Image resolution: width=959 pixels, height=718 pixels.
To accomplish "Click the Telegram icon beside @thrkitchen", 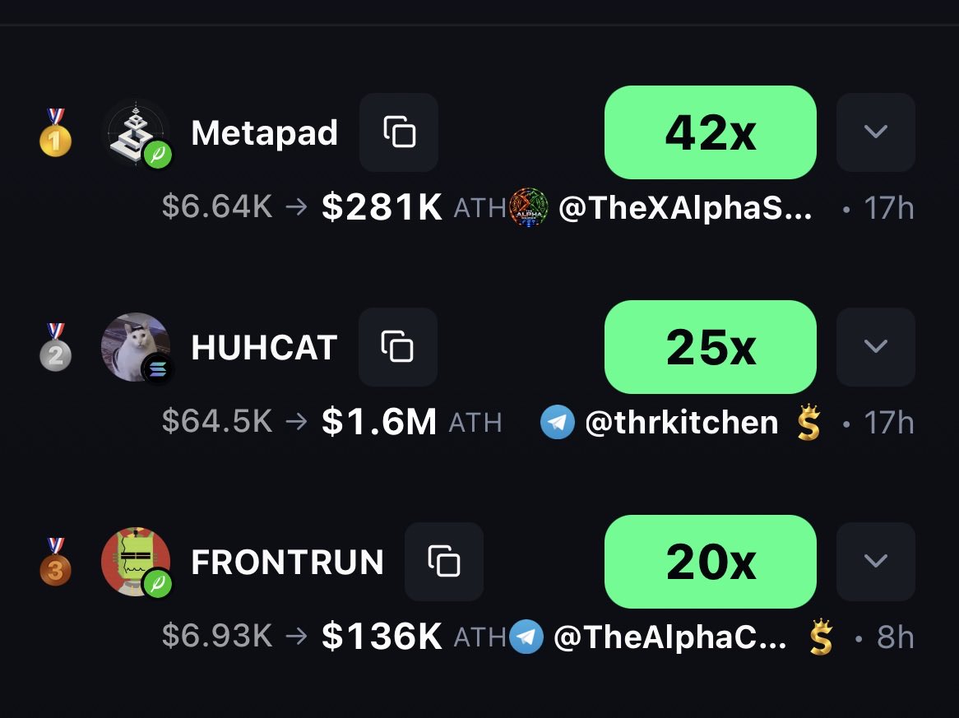I will 557,422.
